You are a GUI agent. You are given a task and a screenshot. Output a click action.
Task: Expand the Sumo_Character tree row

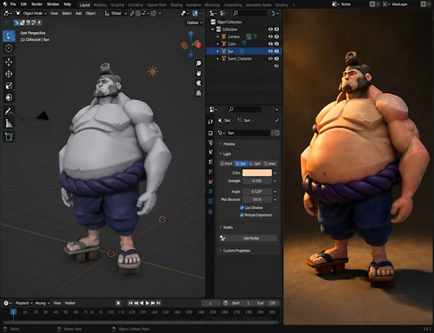click(218, 59)
